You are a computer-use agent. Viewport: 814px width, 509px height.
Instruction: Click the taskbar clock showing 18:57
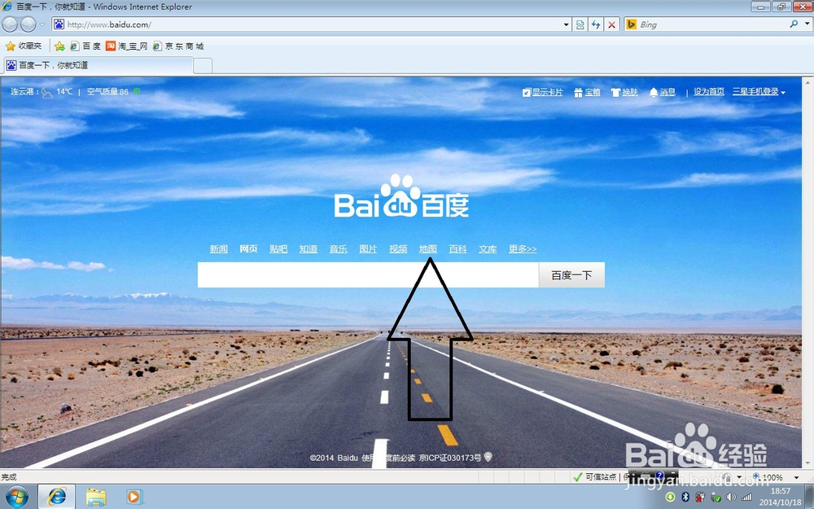click(781, 497)
